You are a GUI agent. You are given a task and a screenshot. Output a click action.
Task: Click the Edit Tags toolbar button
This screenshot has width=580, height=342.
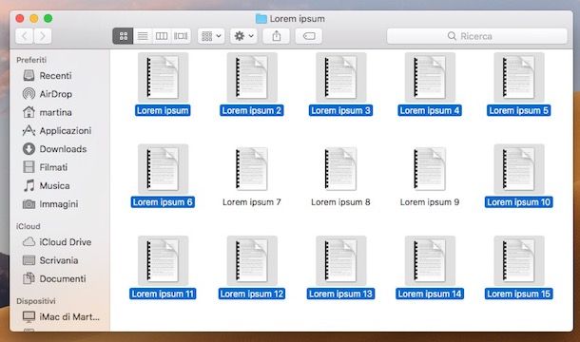(308, 36)
